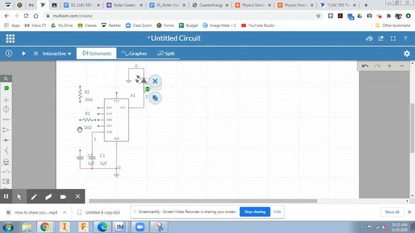Open the settings gear panel
This screenshot has height=233, width=415.
407,54
